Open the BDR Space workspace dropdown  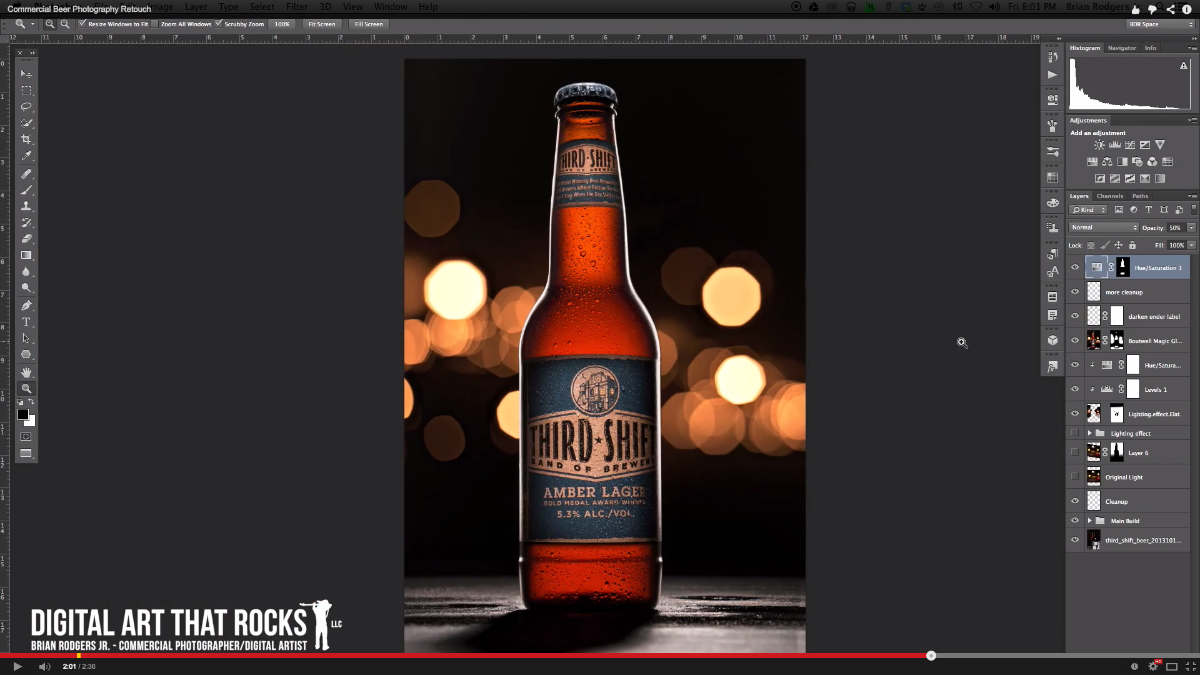[x=1161, y=24]
